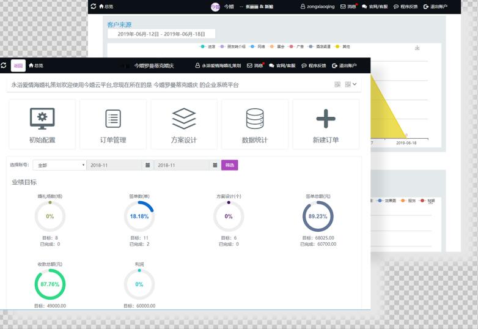Toggle 朋友转介绍 legend in 客户来源 chart
Image resolution: width=478 pixels, height=329 pixels.
[233, 46]
